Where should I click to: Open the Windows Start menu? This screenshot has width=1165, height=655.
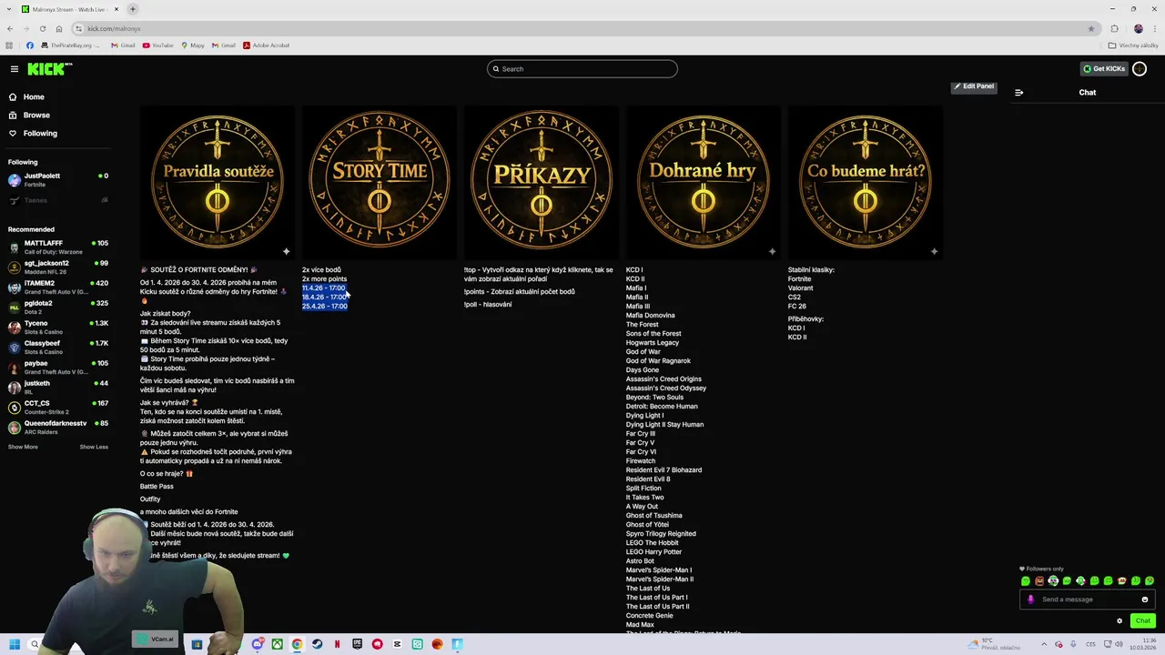pyautogui.click(x=15, y=644)
